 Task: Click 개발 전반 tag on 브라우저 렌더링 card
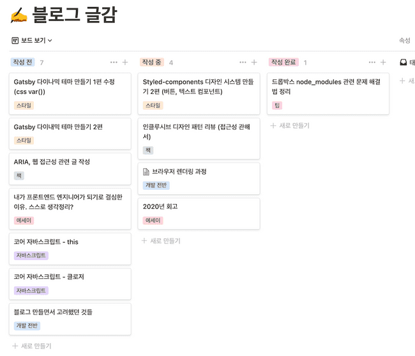156,185
